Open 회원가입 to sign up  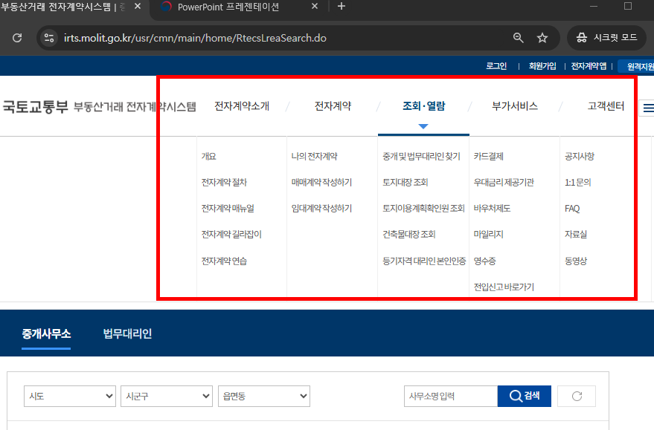[542, 66]
